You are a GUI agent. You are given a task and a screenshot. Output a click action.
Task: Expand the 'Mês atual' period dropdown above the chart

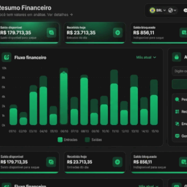[x=146, y=58]
